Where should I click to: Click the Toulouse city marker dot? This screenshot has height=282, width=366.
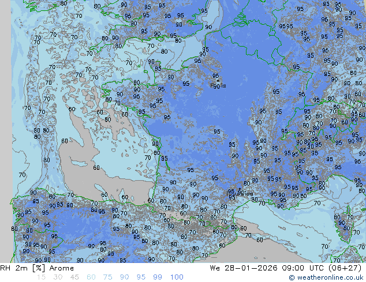click(240, 189)
